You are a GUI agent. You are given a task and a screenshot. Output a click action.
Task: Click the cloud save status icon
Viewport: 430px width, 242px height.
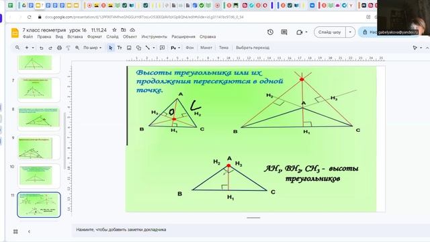pos(132,30)
